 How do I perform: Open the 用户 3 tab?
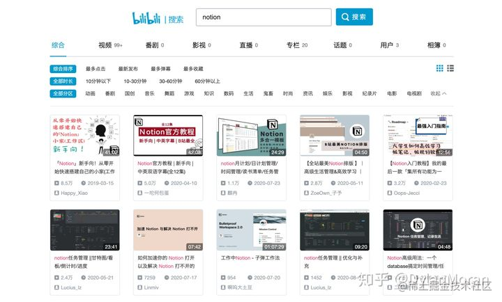click(x=389, y=45)
